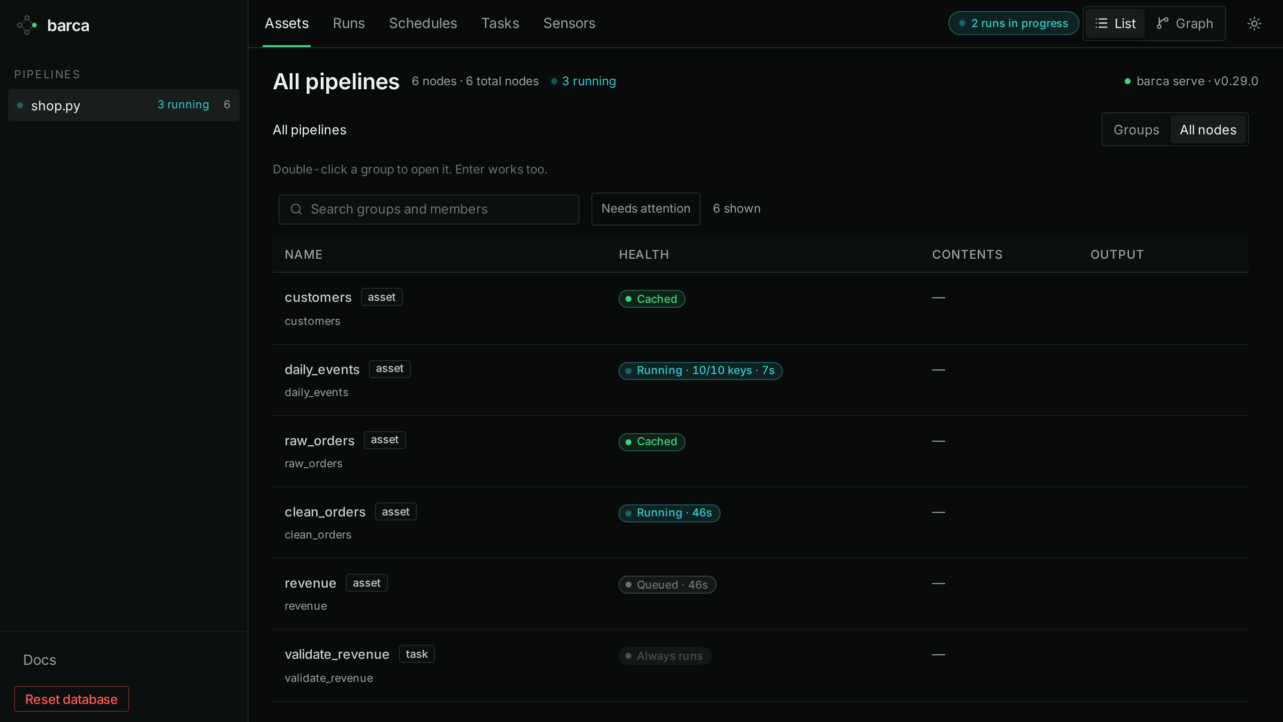
Task: Select the shop.py pipeline
Action: tap(124, 105)
